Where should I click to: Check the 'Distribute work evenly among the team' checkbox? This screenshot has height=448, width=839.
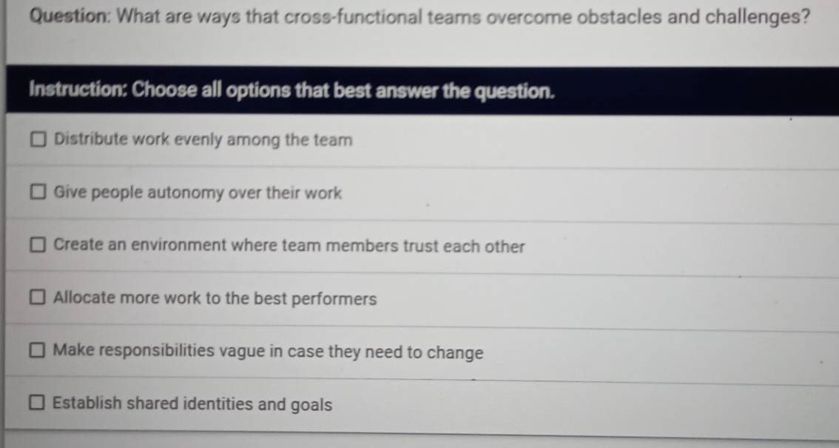tap(38, 139)
